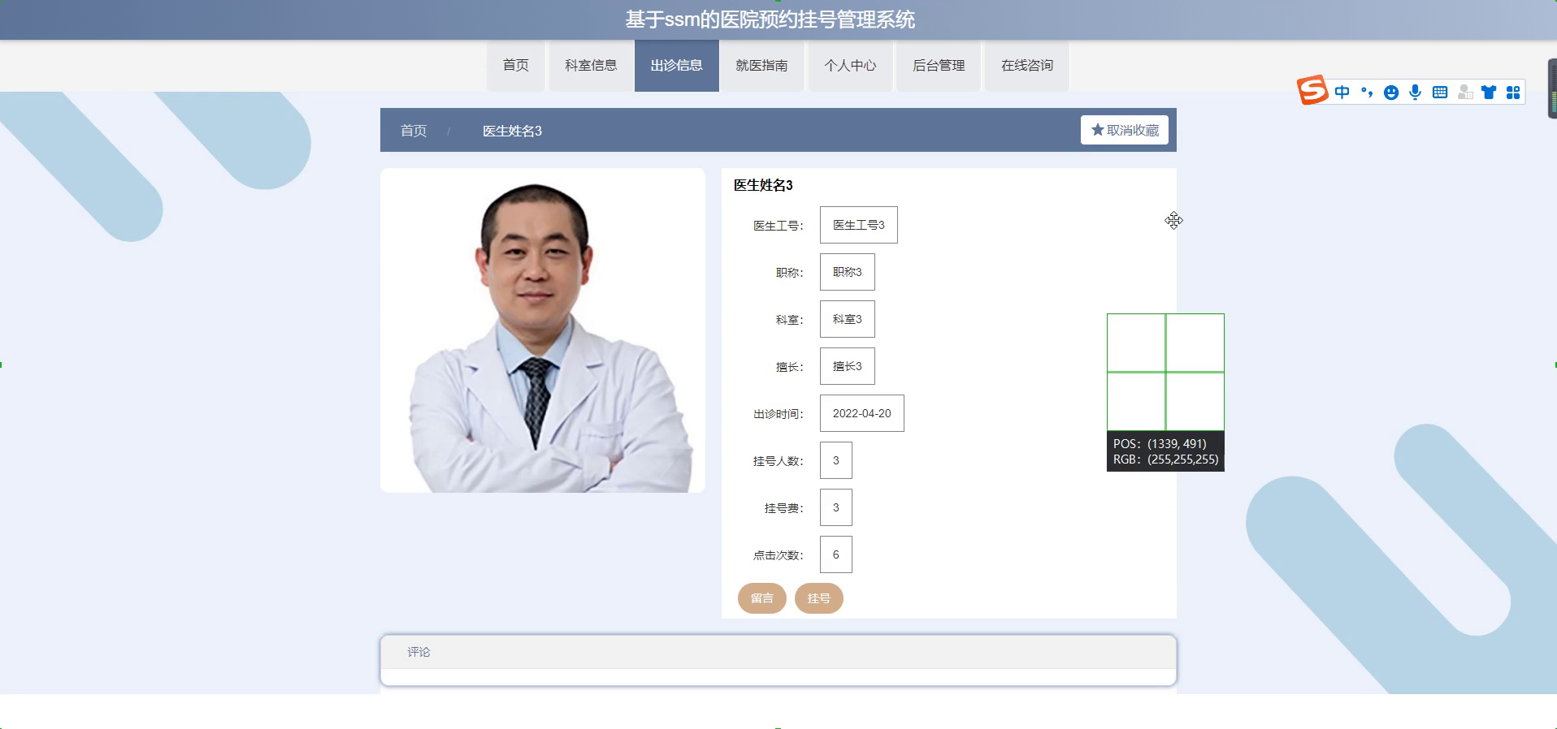Screen dimensions: 1557x729
Task: Click the 挂号 button
Action: [819, 598]
